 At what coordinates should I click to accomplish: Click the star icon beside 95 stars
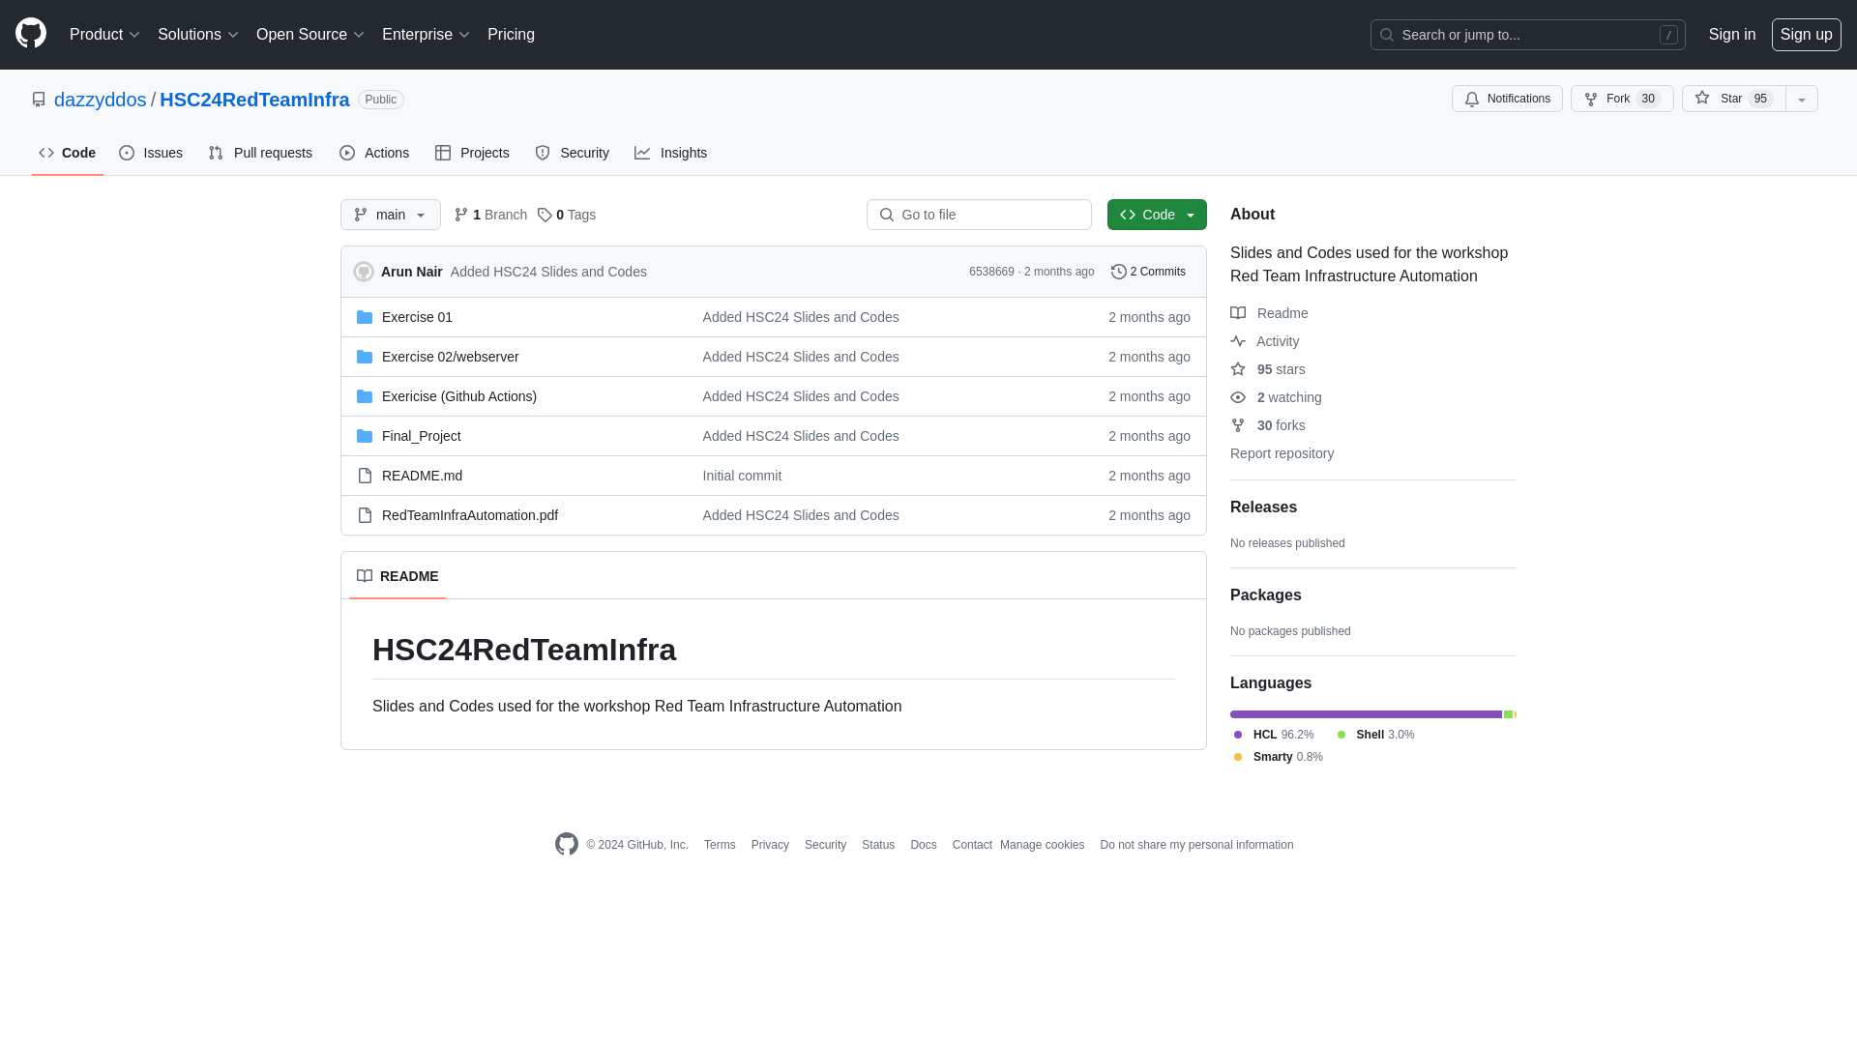pos(1238,369)
